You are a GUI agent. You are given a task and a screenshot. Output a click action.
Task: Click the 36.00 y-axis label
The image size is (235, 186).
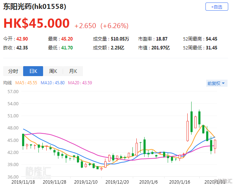point(13,177)
